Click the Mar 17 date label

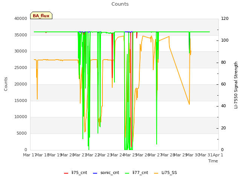[x=29, y=155]
